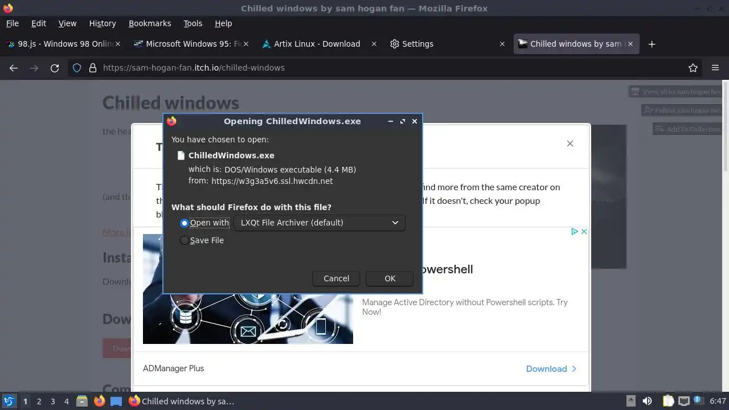The width and height of the screenshot is (729, 410).
Task: Open the File menu
Action: click(13, 23)
